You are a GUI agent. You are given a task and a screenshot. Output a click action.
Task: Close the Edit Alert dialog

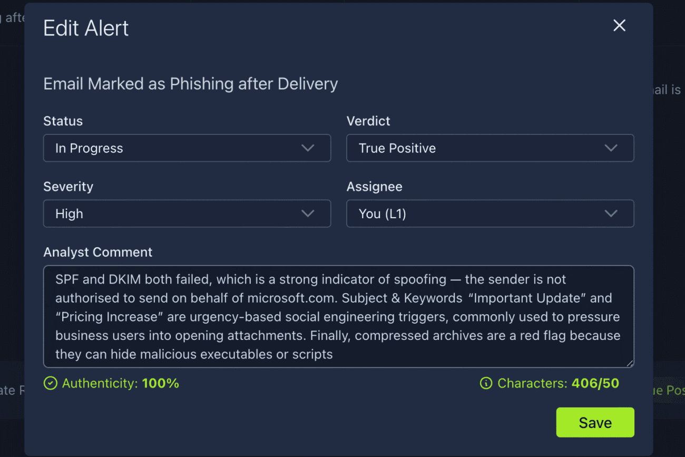pyautogui.click(x=619, y=25)
